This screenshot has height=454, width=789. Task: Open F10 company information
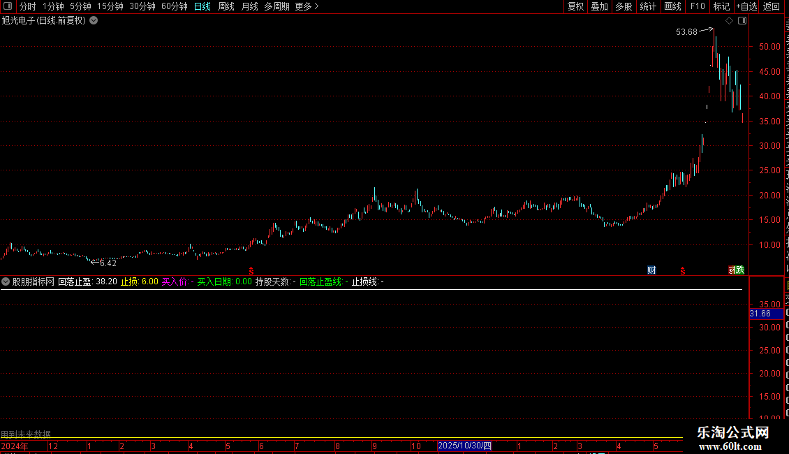pyautogui.click(x=698, y=6)
